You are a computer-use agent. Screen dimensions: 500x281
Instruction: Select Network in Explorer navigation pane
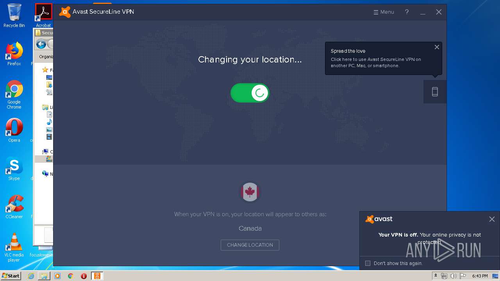(x=46, y=174)
